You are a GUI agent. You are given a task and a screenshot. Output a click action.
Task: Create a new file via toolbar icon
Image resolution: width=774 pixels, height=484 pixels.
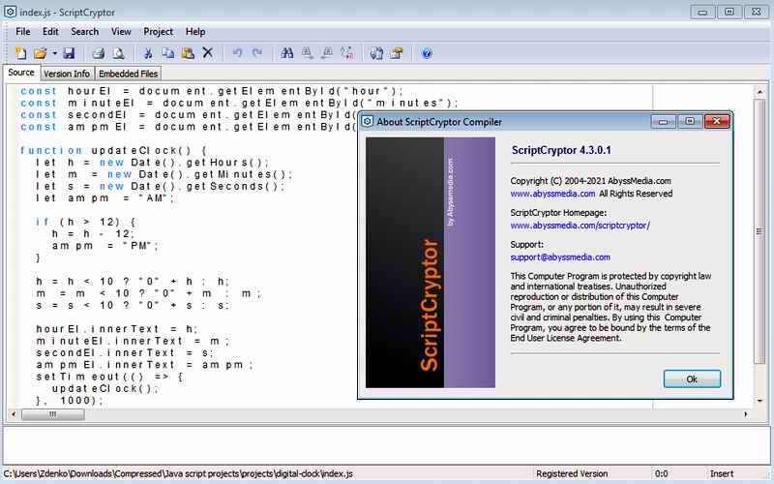[x=21, y=52]
